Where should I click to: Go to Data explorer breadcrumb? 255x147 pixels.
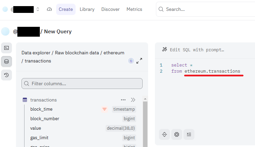36,53
